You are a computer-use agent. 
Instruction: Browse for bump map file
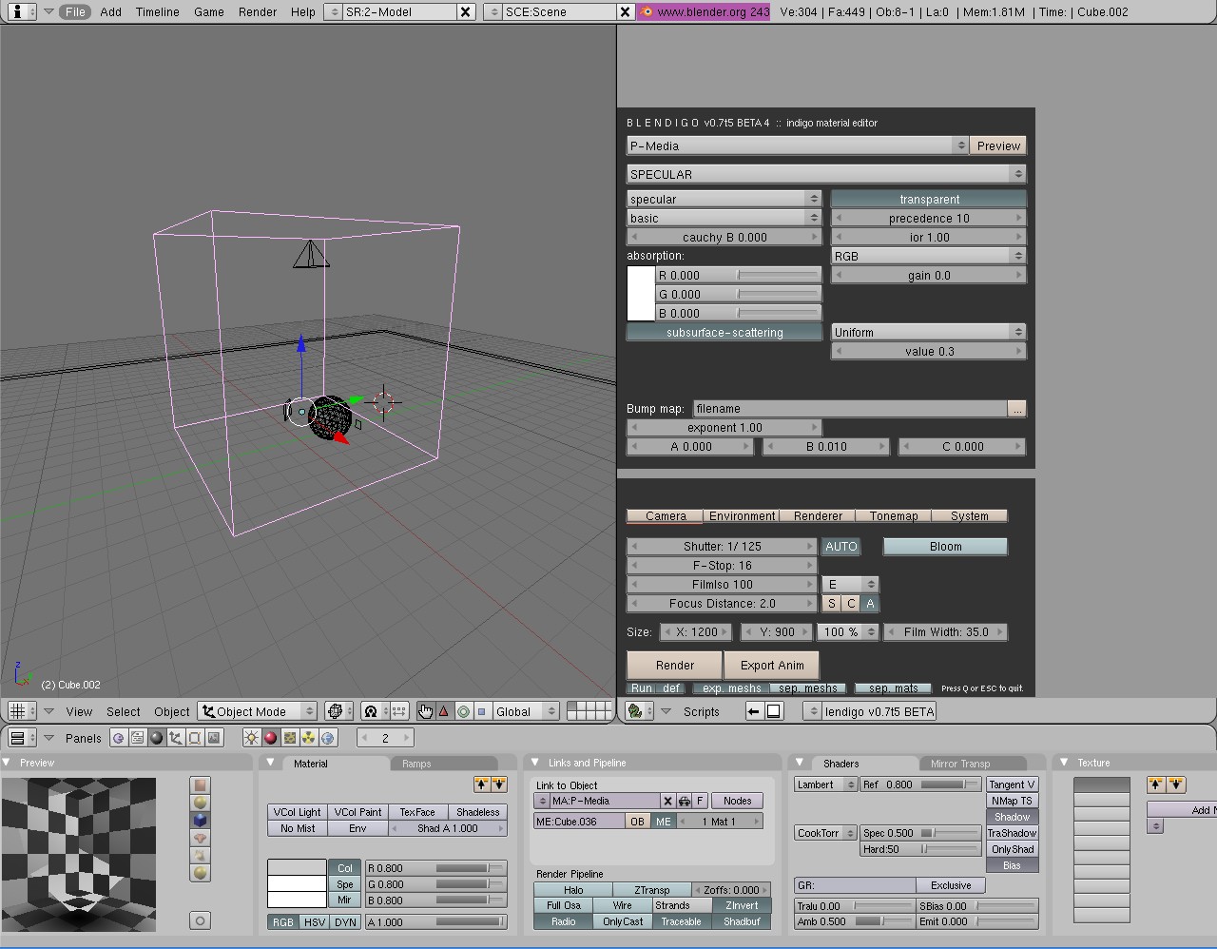pyautogui.click(x=1017, y=408)
